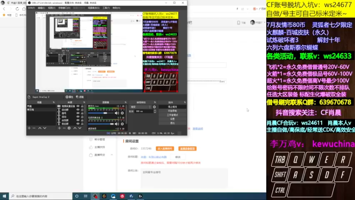This screenshot has width=355, height=200.
Task: Mute the second audio device's speaker icon
Action: click(117, 124)
